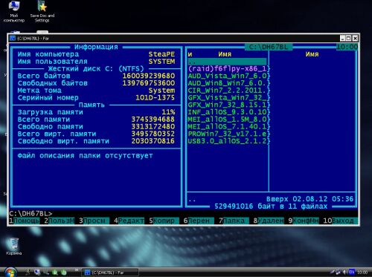
Task: Select folder GFX_Win7_32_8.15.1
Action: 227,105
